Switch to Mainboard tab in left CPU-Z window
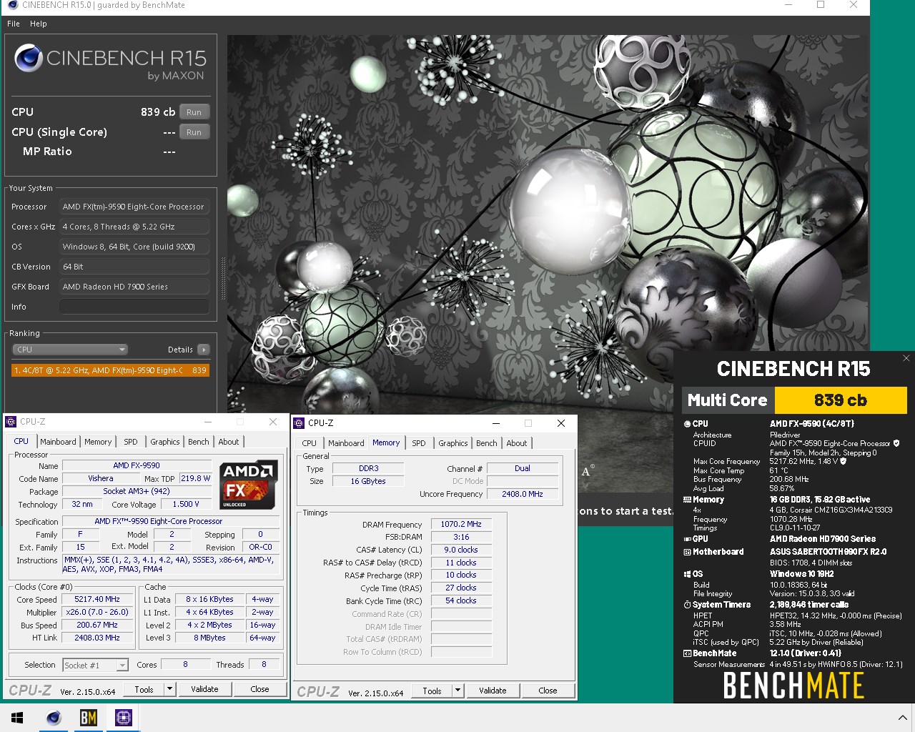 click(x=58, y=442)
